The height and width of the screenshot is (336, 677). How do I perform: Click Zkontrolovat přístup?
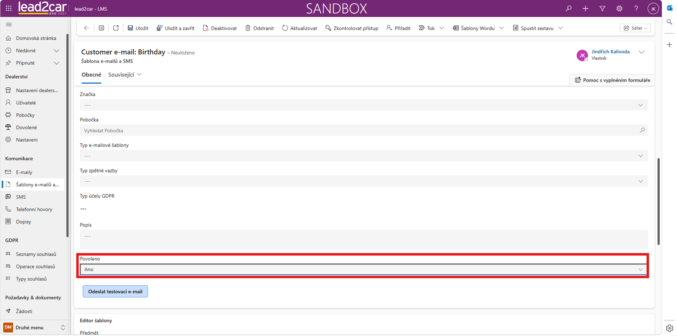[x=352, y=28]
